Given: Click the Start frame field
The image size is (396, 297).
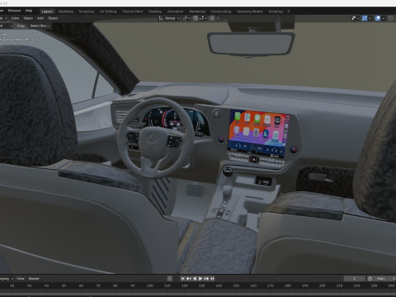Looking at the screenshot, I should pos(384,279).
